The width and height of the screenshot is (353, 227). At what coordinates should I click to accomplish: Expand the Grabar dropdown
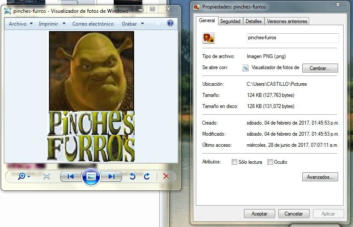tap(133, 24)
